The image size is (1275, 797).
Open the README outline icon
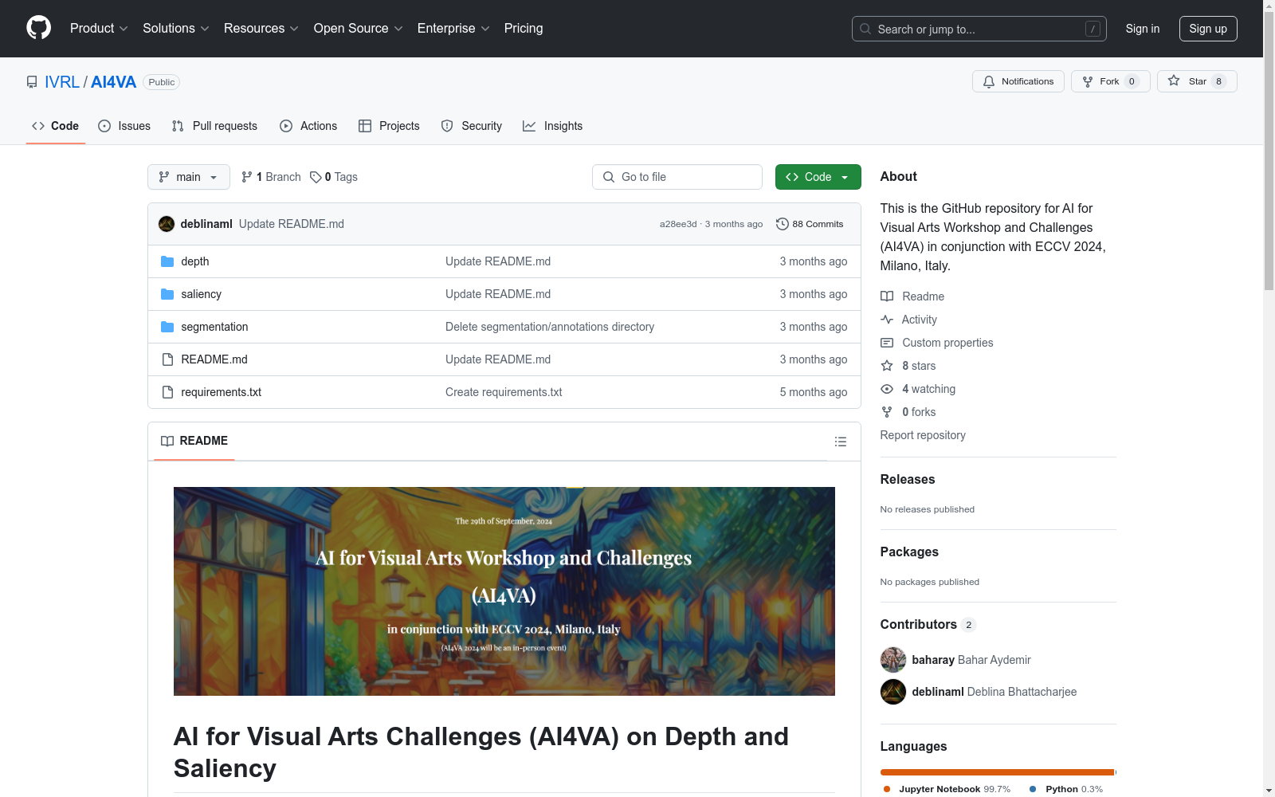tap(840, 442)
